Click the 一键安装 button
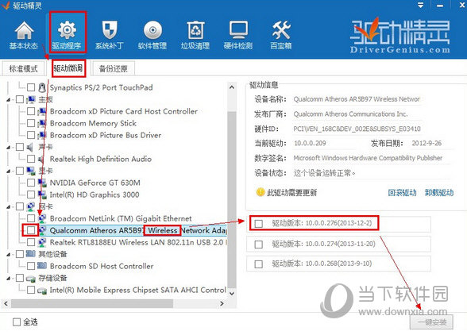Screen dimensions: 467x335 tap(431, 322)
